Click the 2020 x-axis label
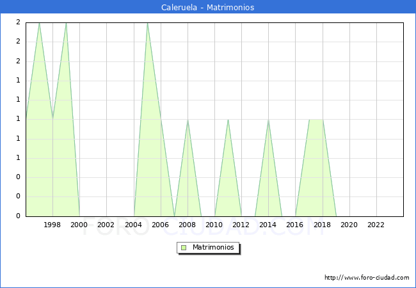The height and width of the screenshot is (288, 416). coord(349,225)
